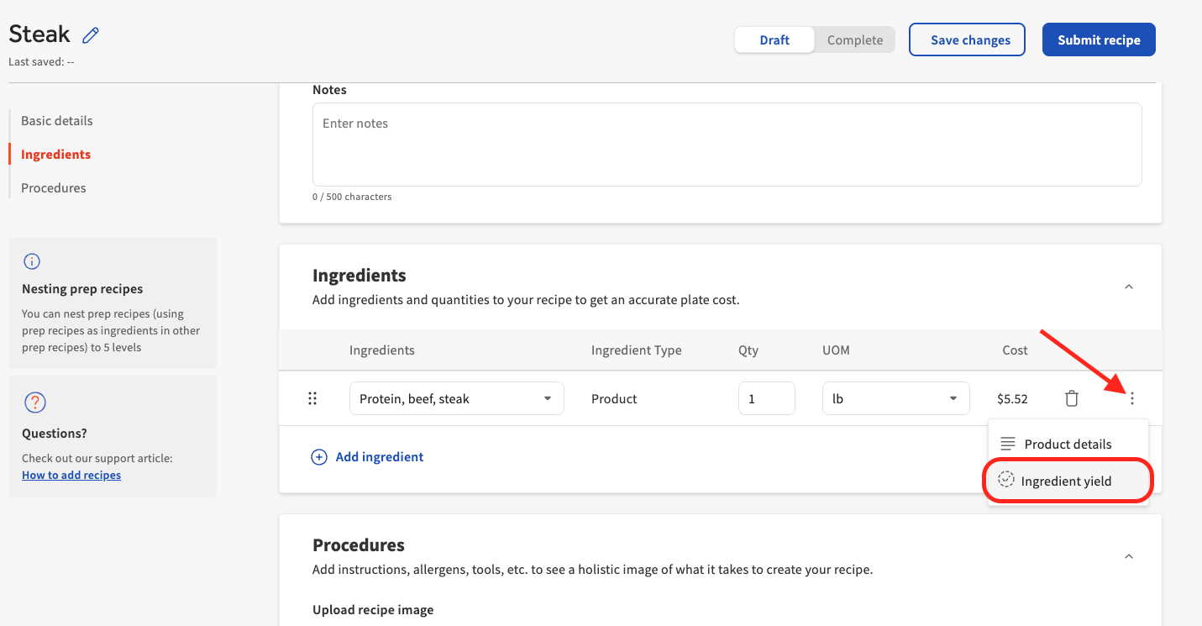The width and height of the screenshot is (1202, 626).
Task: Open the UOM dropdown showing lb
Action: pyautogui.click(x=895, y=397)
